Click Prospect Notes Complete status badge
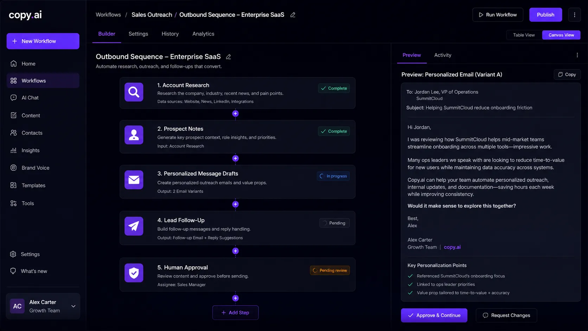The width and height of the screenshot is (588, 331). pos(334,131)
